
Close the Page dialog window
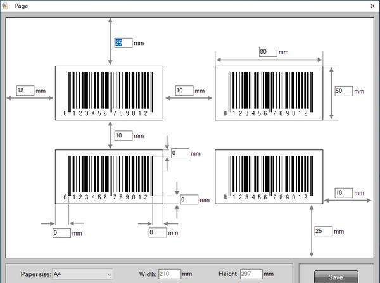tap(373, 6)
